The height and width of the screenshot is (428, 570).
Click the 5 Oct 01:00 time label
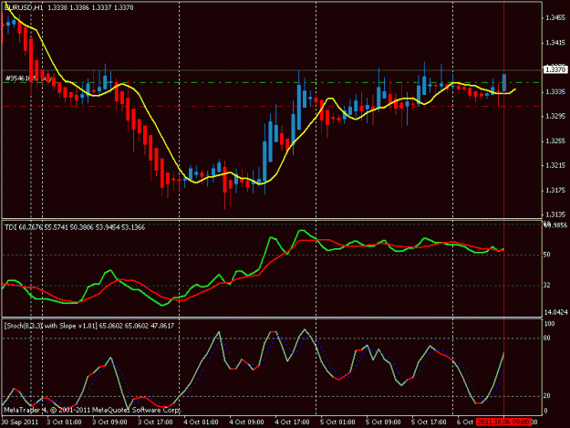(x=337, y=423)
